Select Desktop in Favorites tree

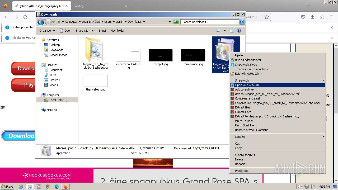pos(54,45)
